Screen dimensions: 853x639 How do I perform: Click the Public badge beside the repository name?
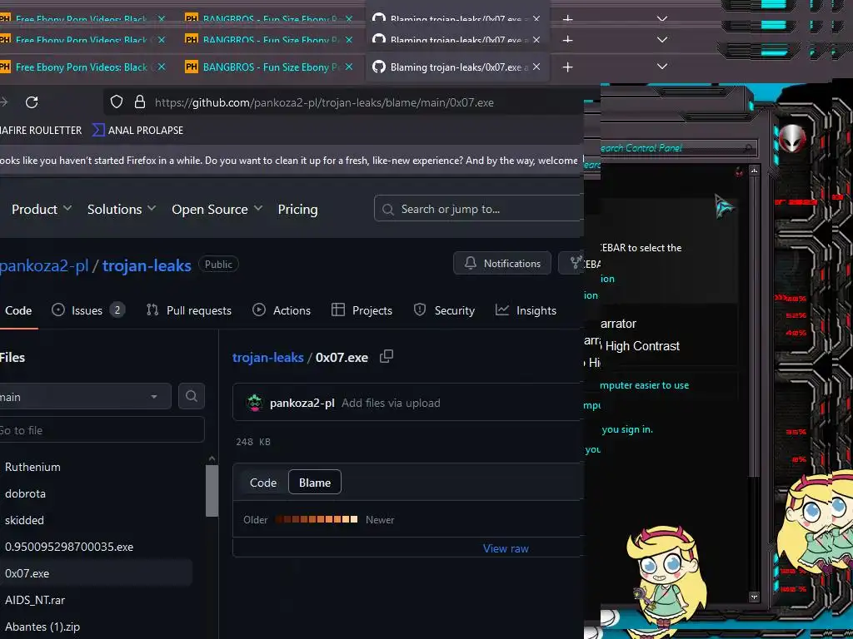pyautogui.click(x=219, y=264)
